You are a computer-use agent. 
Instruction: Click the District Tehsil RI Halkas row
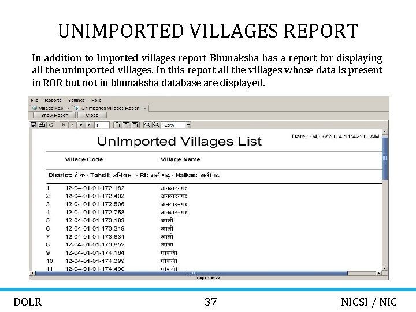coord(134,175)
